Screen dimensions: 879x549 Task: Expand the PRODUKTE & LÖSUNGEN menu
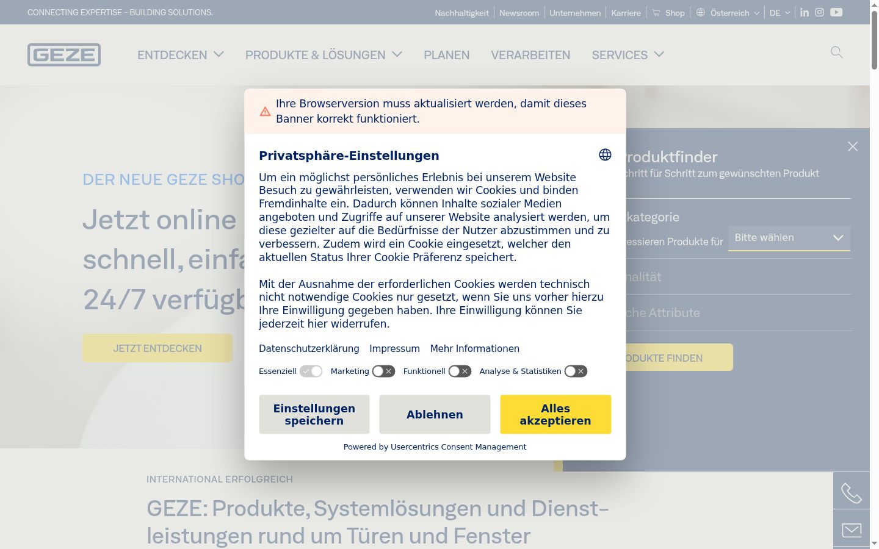324,55
